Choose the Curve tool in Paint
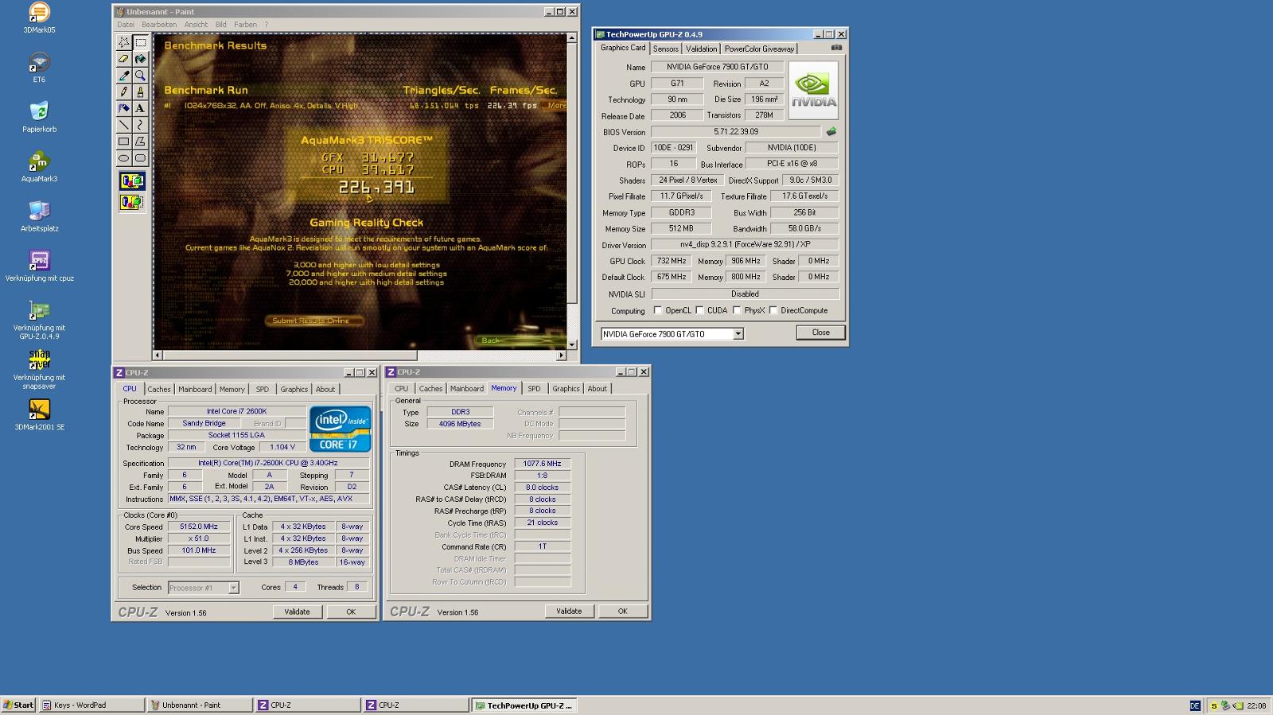The image size is (1273, 715). 140,125
